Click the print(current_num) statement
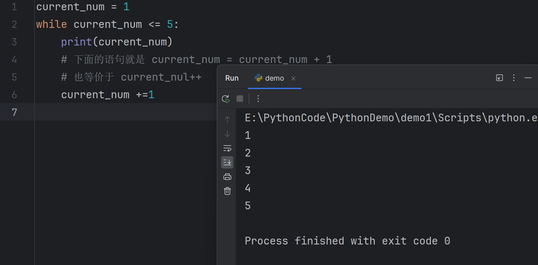The image size is (538, 265). [x=117, y=42]
